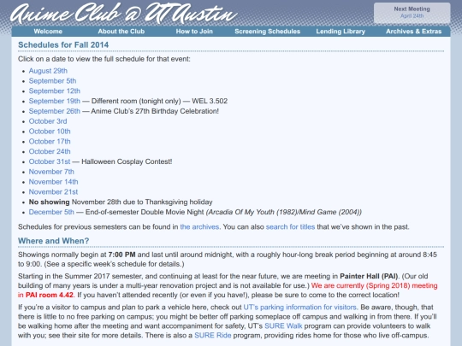Open the November 21st schedule
462x346 pixels.
coord(53,192)
